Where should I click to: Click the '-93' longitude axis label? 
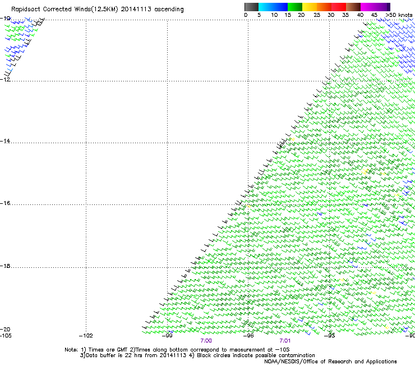330,336
